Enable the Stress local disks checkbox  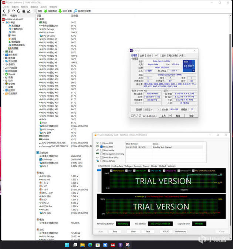102,157
